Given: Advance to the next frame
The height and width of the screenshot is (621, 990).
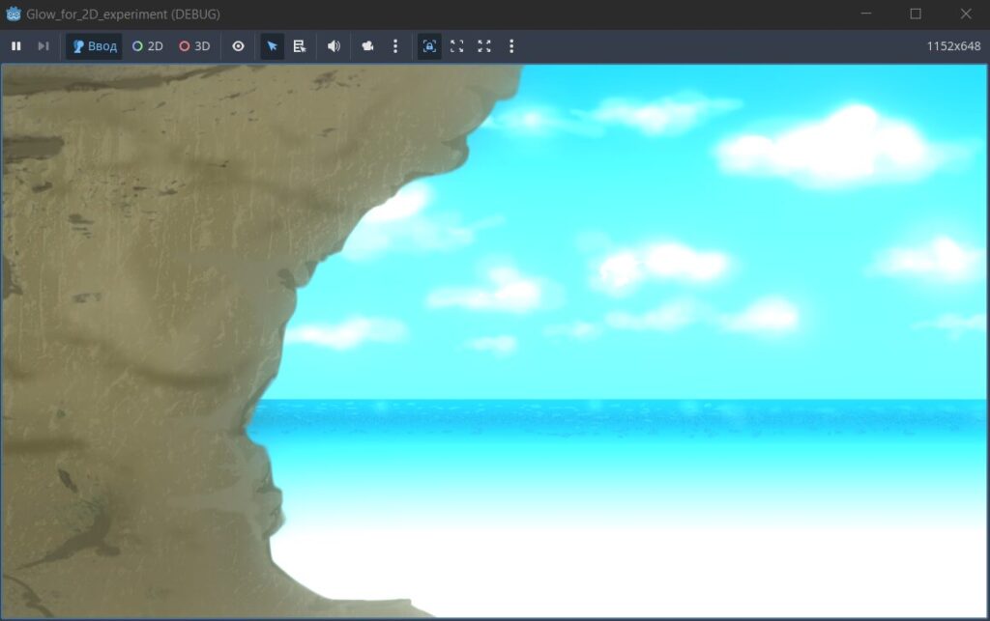Looking at the screenshot, I should point(43,46).
